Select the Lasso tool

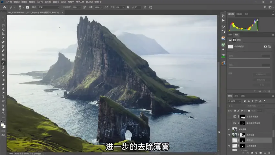[x=3, y=26]
